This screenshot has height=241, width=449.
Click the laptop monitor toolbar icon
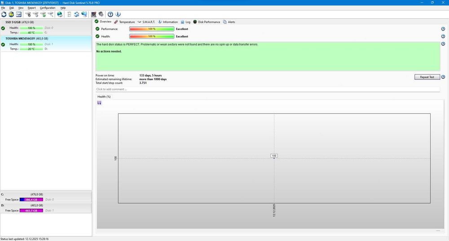tap(94, 14)
